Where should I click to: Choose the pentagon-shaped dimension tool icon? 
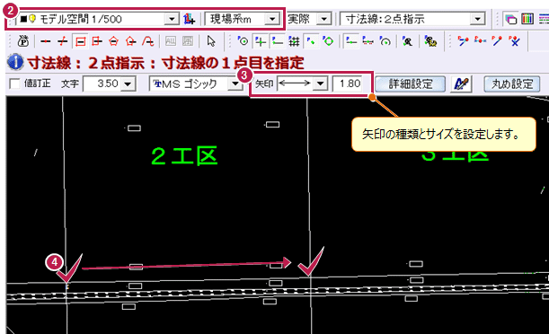(114, 41)
